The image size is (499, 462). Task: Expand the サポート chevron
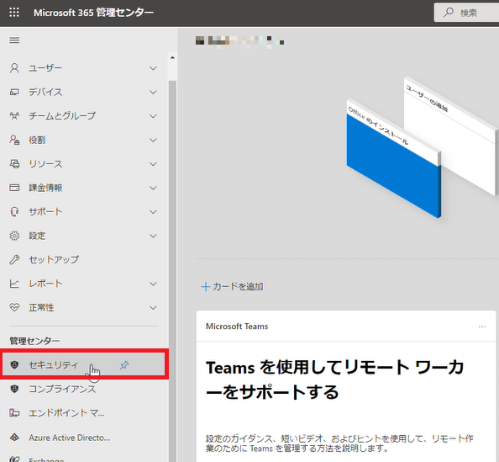[x=154, y=212]
